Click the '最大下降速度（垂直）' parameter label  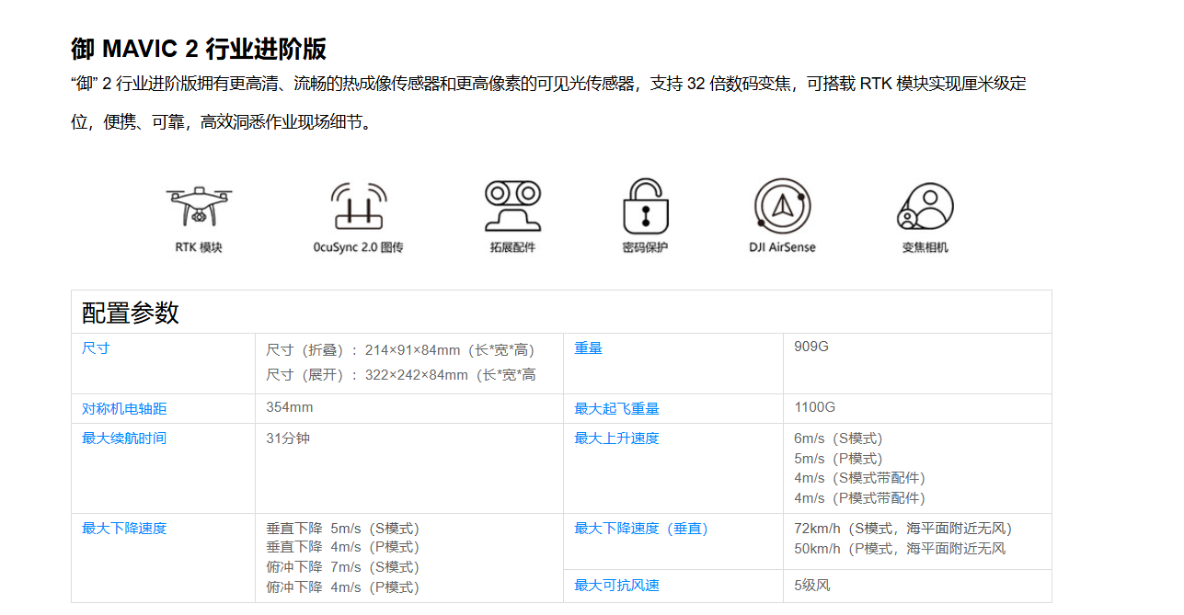click(642, 529)
